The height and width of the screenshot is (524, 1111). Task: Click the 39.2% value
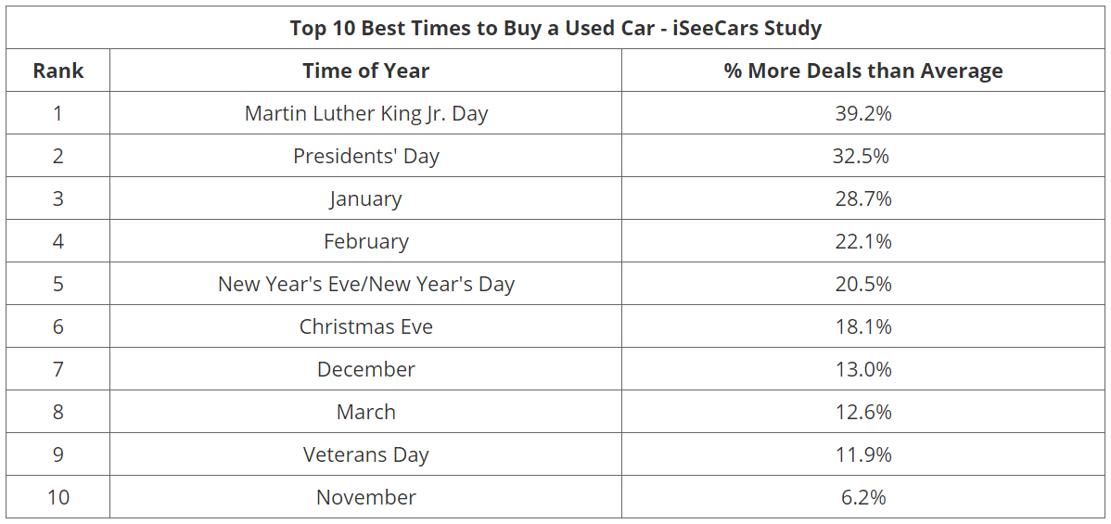pos(862,113)
